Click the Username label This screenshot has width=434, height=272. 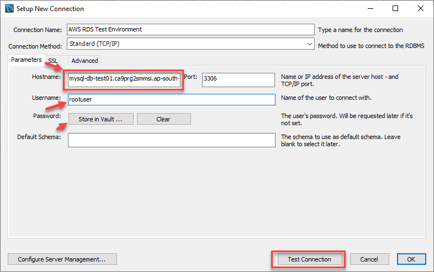click(x=46, y=98)
